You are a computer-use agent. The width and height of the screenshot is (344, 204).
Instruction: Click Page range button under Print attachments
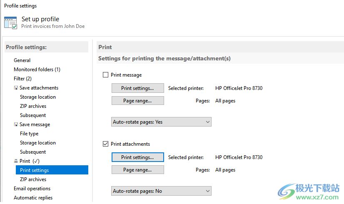[x=137, y=170]
